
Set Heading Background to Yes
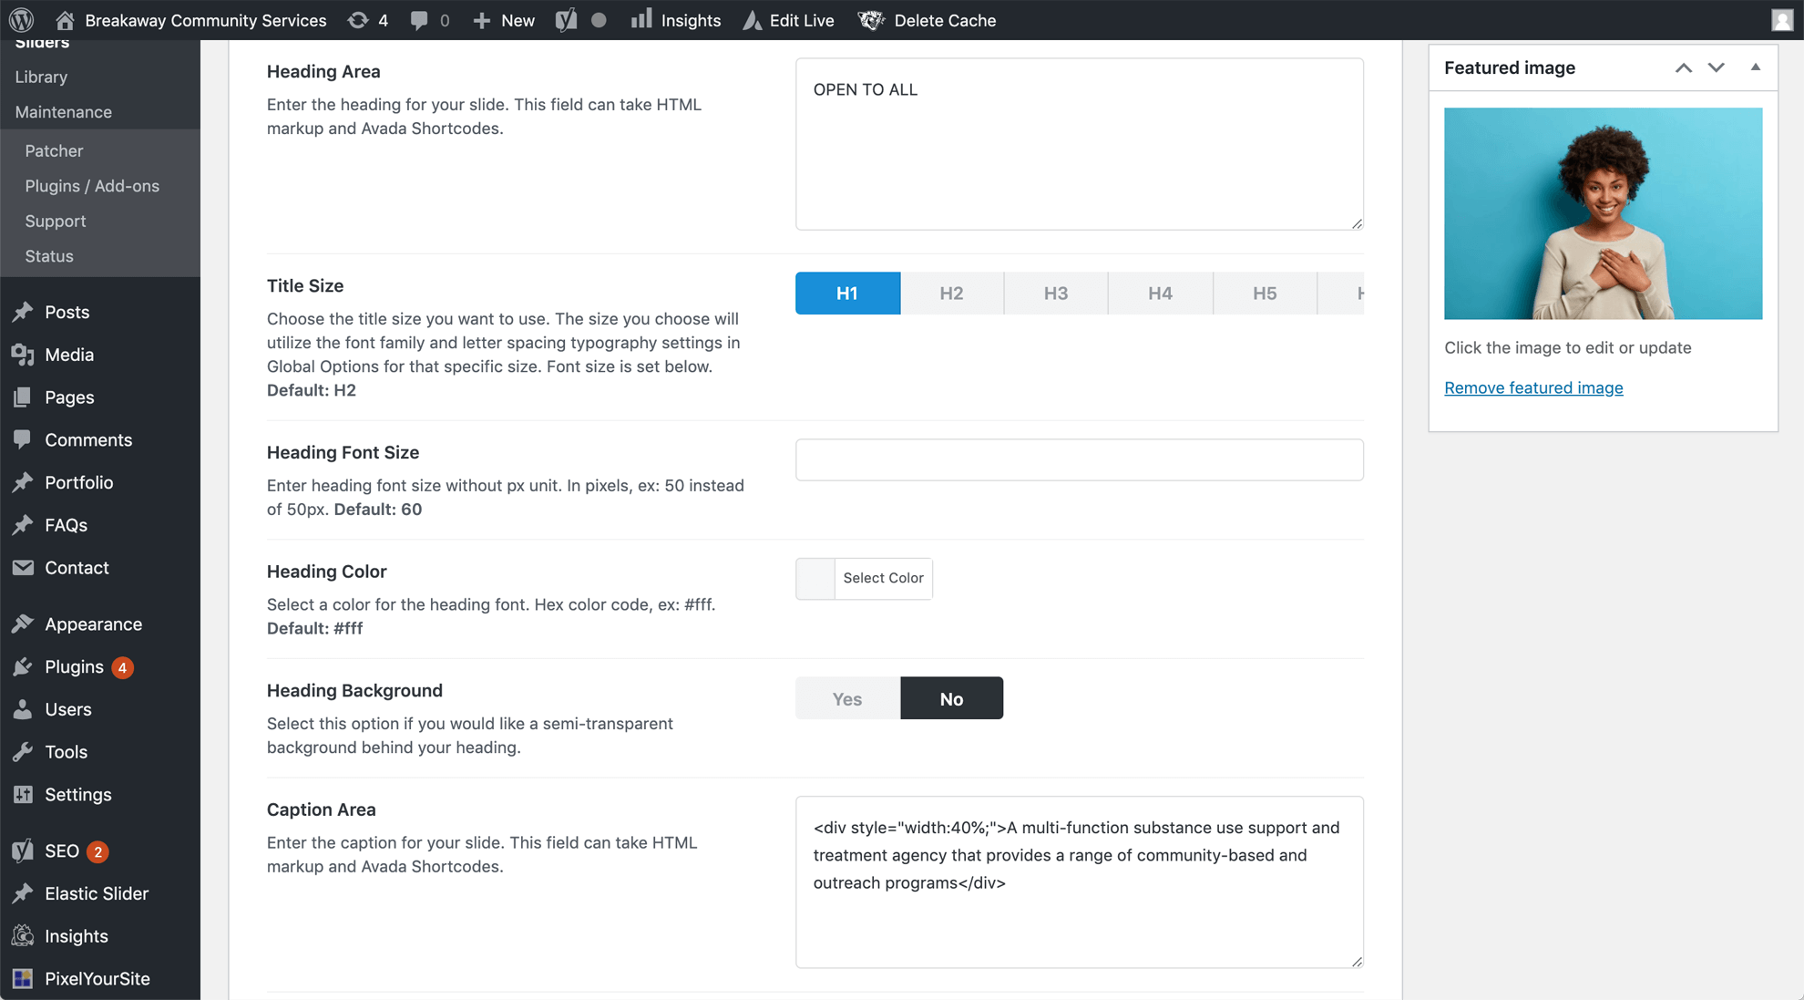[847, 698]
